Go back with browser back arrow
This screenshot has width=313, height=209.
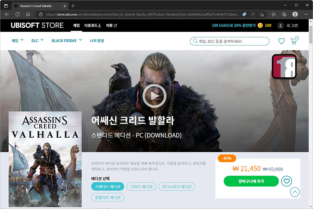click(x=7, y=14)
